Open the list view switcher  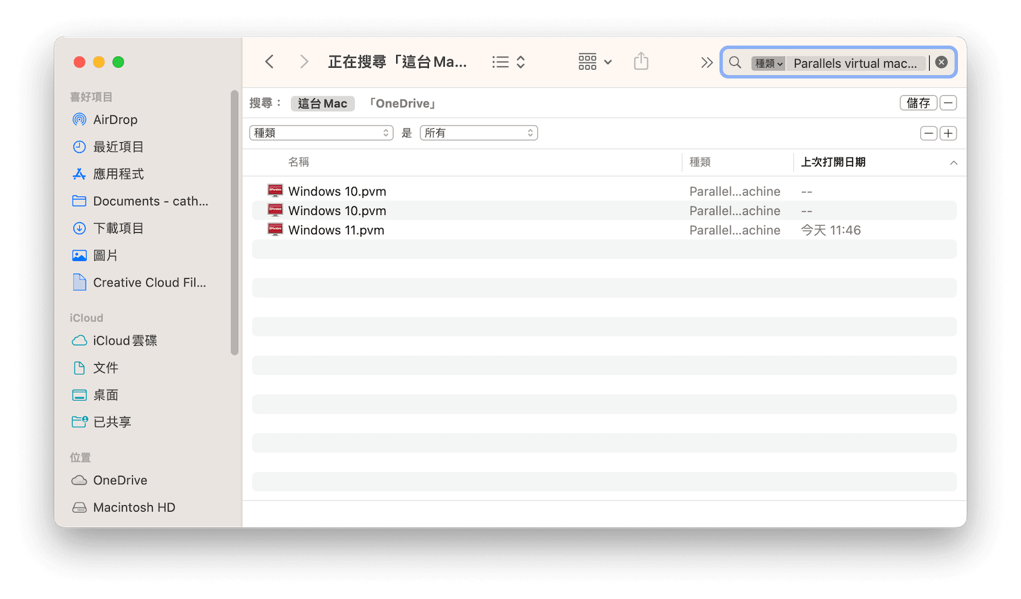509,62
